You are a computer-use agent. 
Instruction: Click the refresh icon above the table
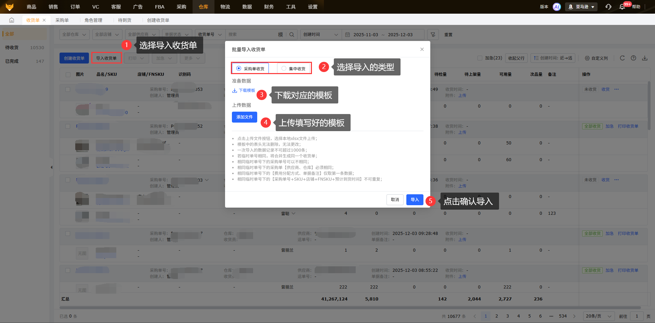pos(622,58)
